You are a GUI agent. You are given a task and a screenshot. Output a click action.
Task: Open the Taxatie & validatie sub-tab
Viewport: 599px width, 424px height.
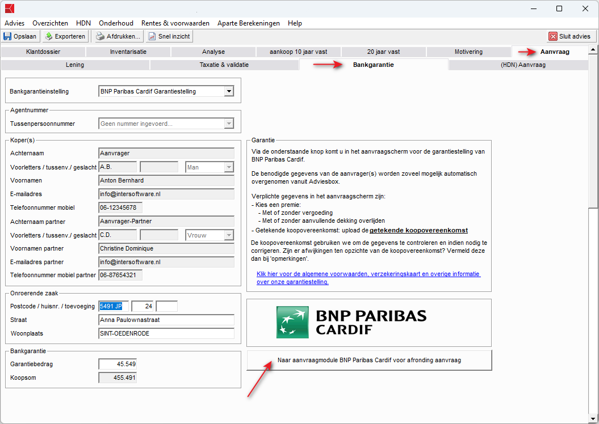pos(224,65)
